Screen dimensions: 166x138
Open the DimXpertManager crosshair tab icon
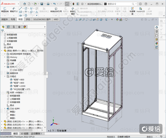19,27
